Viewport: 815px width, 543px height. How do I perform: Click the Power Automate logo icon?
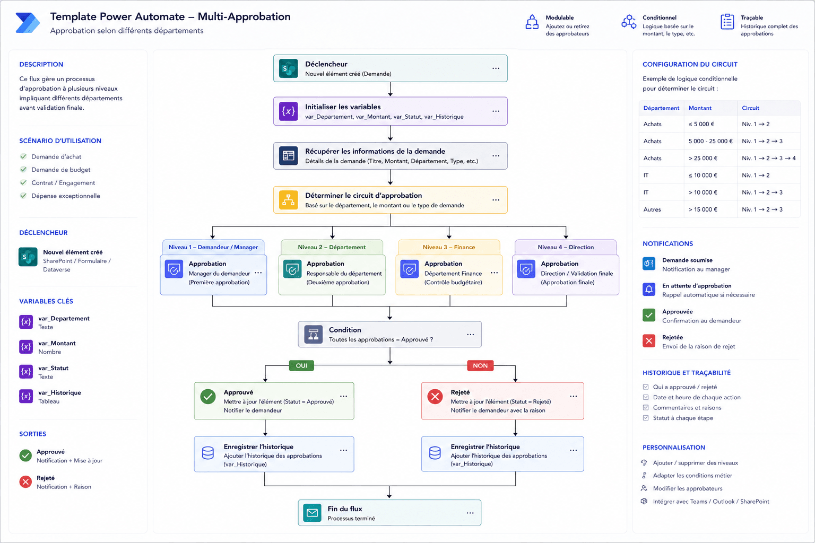(28, 23)
